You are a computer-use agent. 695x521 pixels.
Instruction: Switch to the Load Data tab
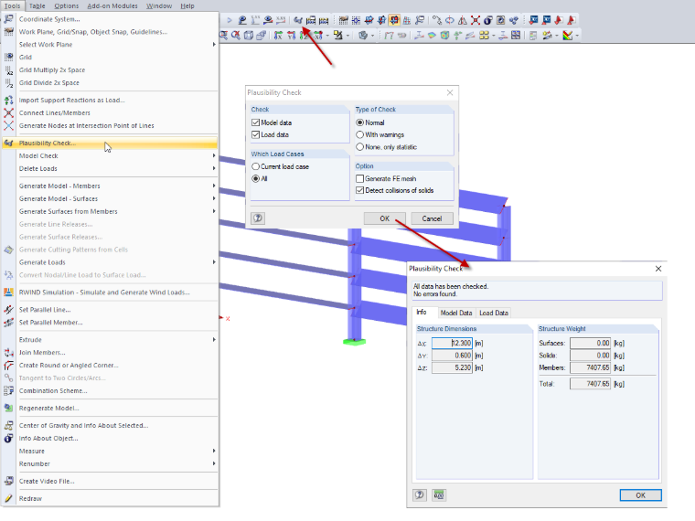click(x=494, y=313)
